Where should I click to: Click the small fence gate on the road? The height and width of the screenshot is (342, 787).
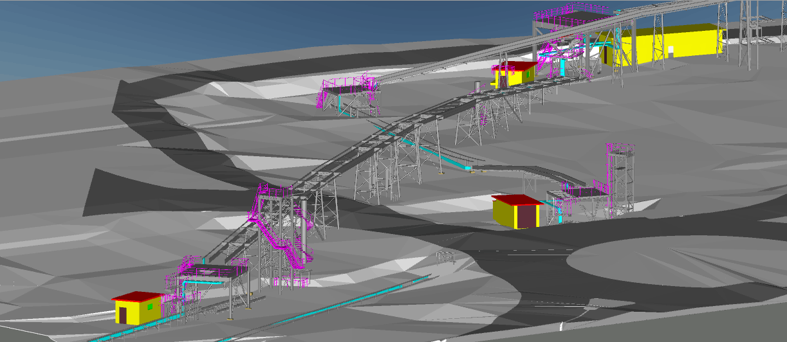(x=447, y=257)
